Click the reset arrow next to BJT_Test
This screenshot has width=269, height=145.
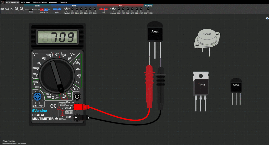tap(12, 9)
